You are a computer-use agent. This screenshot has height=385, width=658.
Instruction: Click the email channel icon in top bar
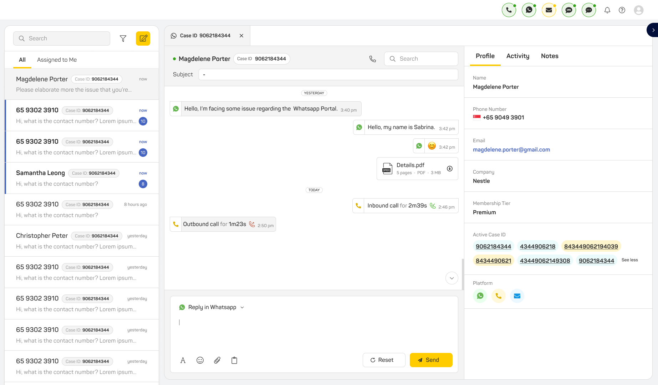[x=549, y=10]
